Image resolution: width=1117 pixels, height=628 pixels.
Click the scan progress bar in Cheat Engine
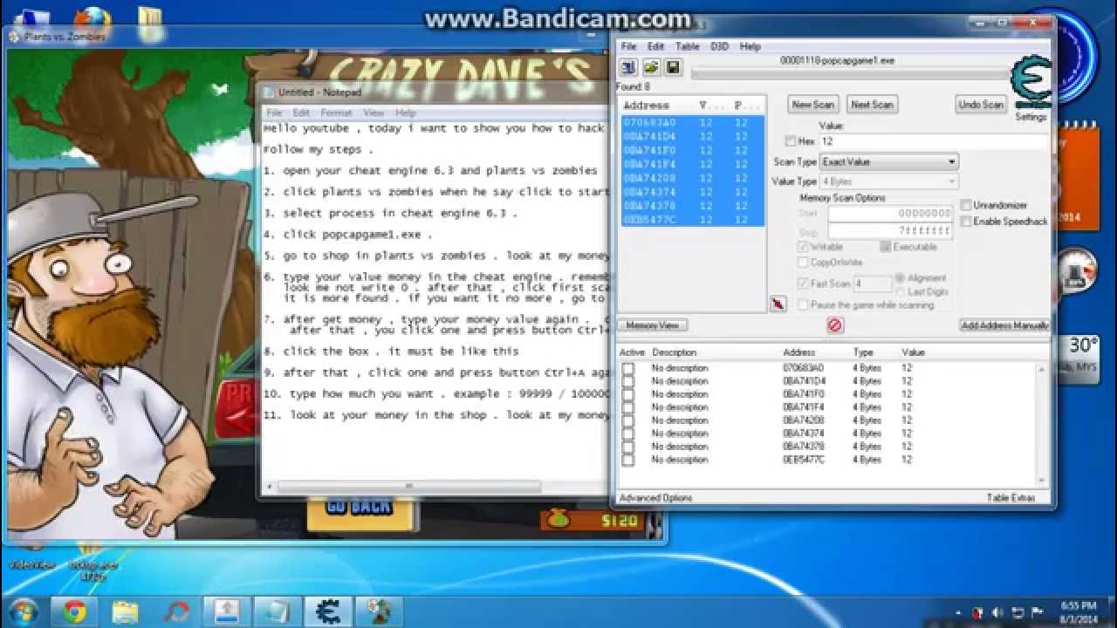[849, 75]
